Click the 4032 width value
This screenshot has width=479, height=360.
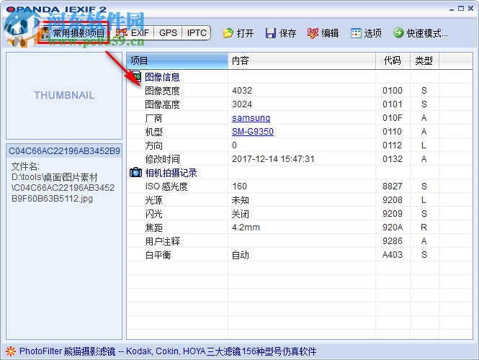pyautogui.click(x=242, y=91)
